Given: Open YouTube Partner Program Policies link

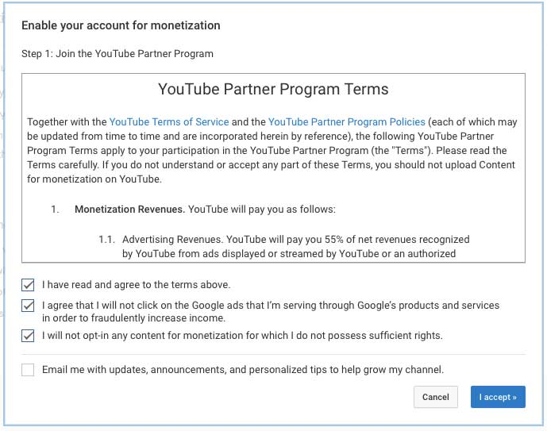Looking at the screenshot, I should 347,122.
